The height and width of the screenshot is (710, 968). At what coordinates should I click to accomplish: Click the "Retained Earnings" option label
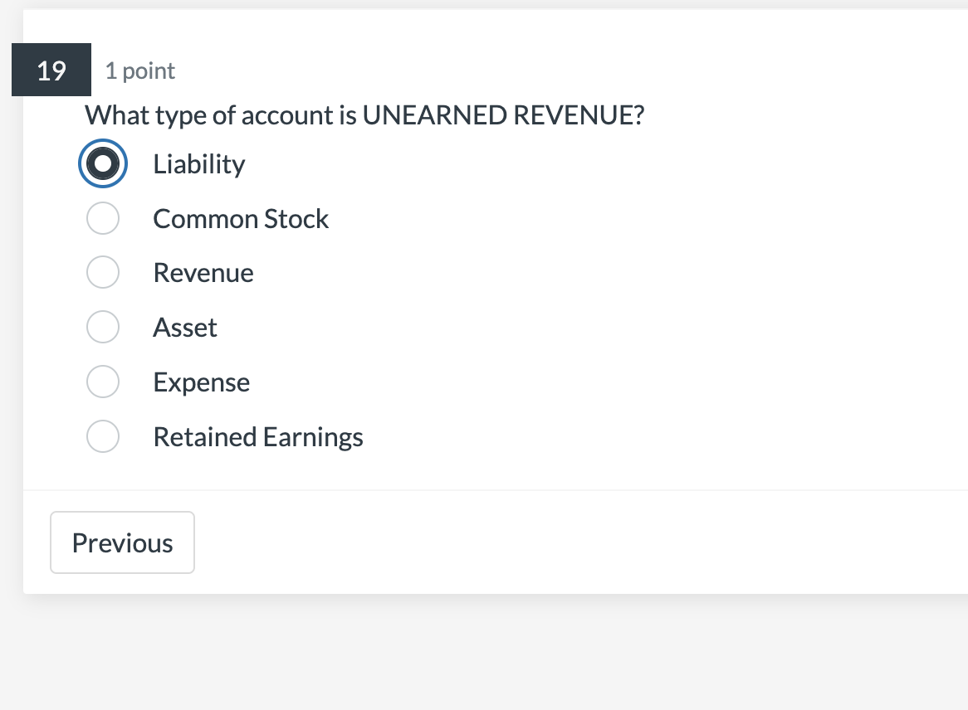point(258,436)
